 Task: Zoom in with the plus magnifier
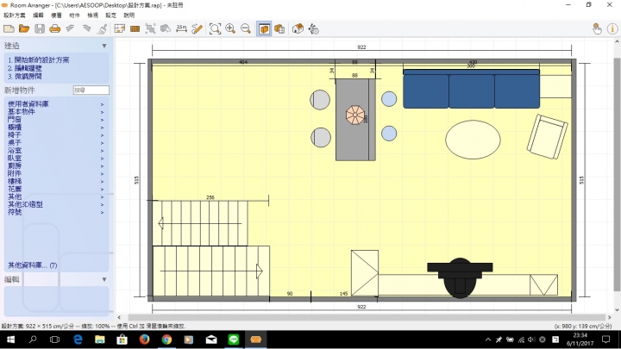pyautogui.click(x=230, y=29)
